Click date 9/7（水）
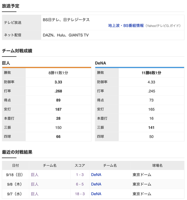This screenshot has height=200, width=187. click(x=14, y=194)
